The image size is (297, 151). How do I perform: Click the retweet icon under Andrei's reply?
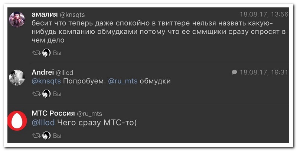[x=36, y=94]
